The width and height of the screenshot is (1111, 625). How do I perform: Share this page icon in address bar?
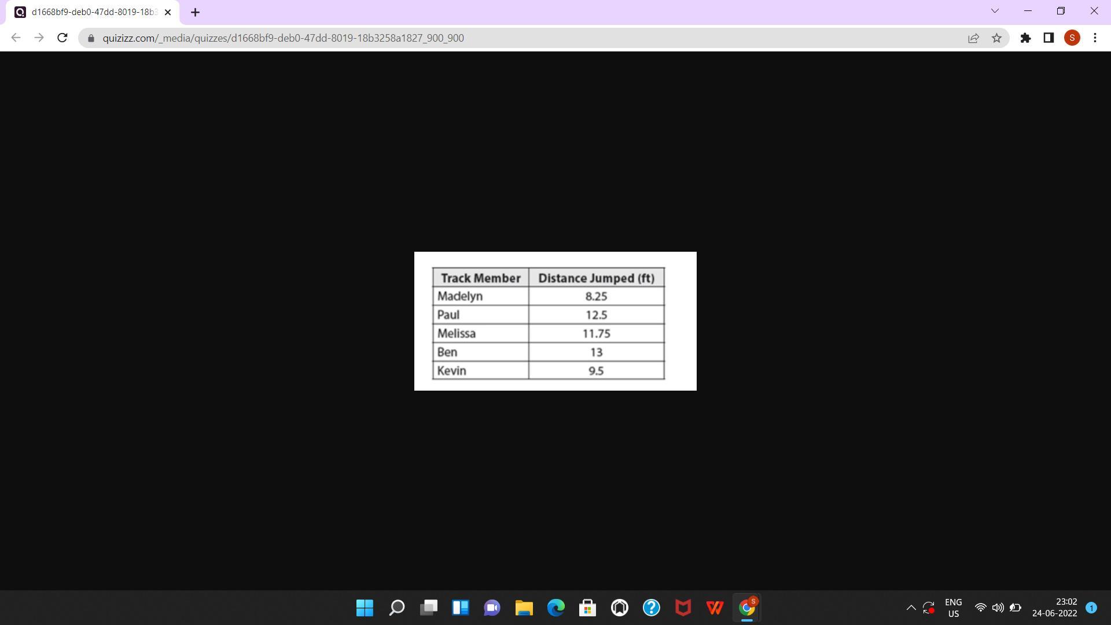pos(973,38)
